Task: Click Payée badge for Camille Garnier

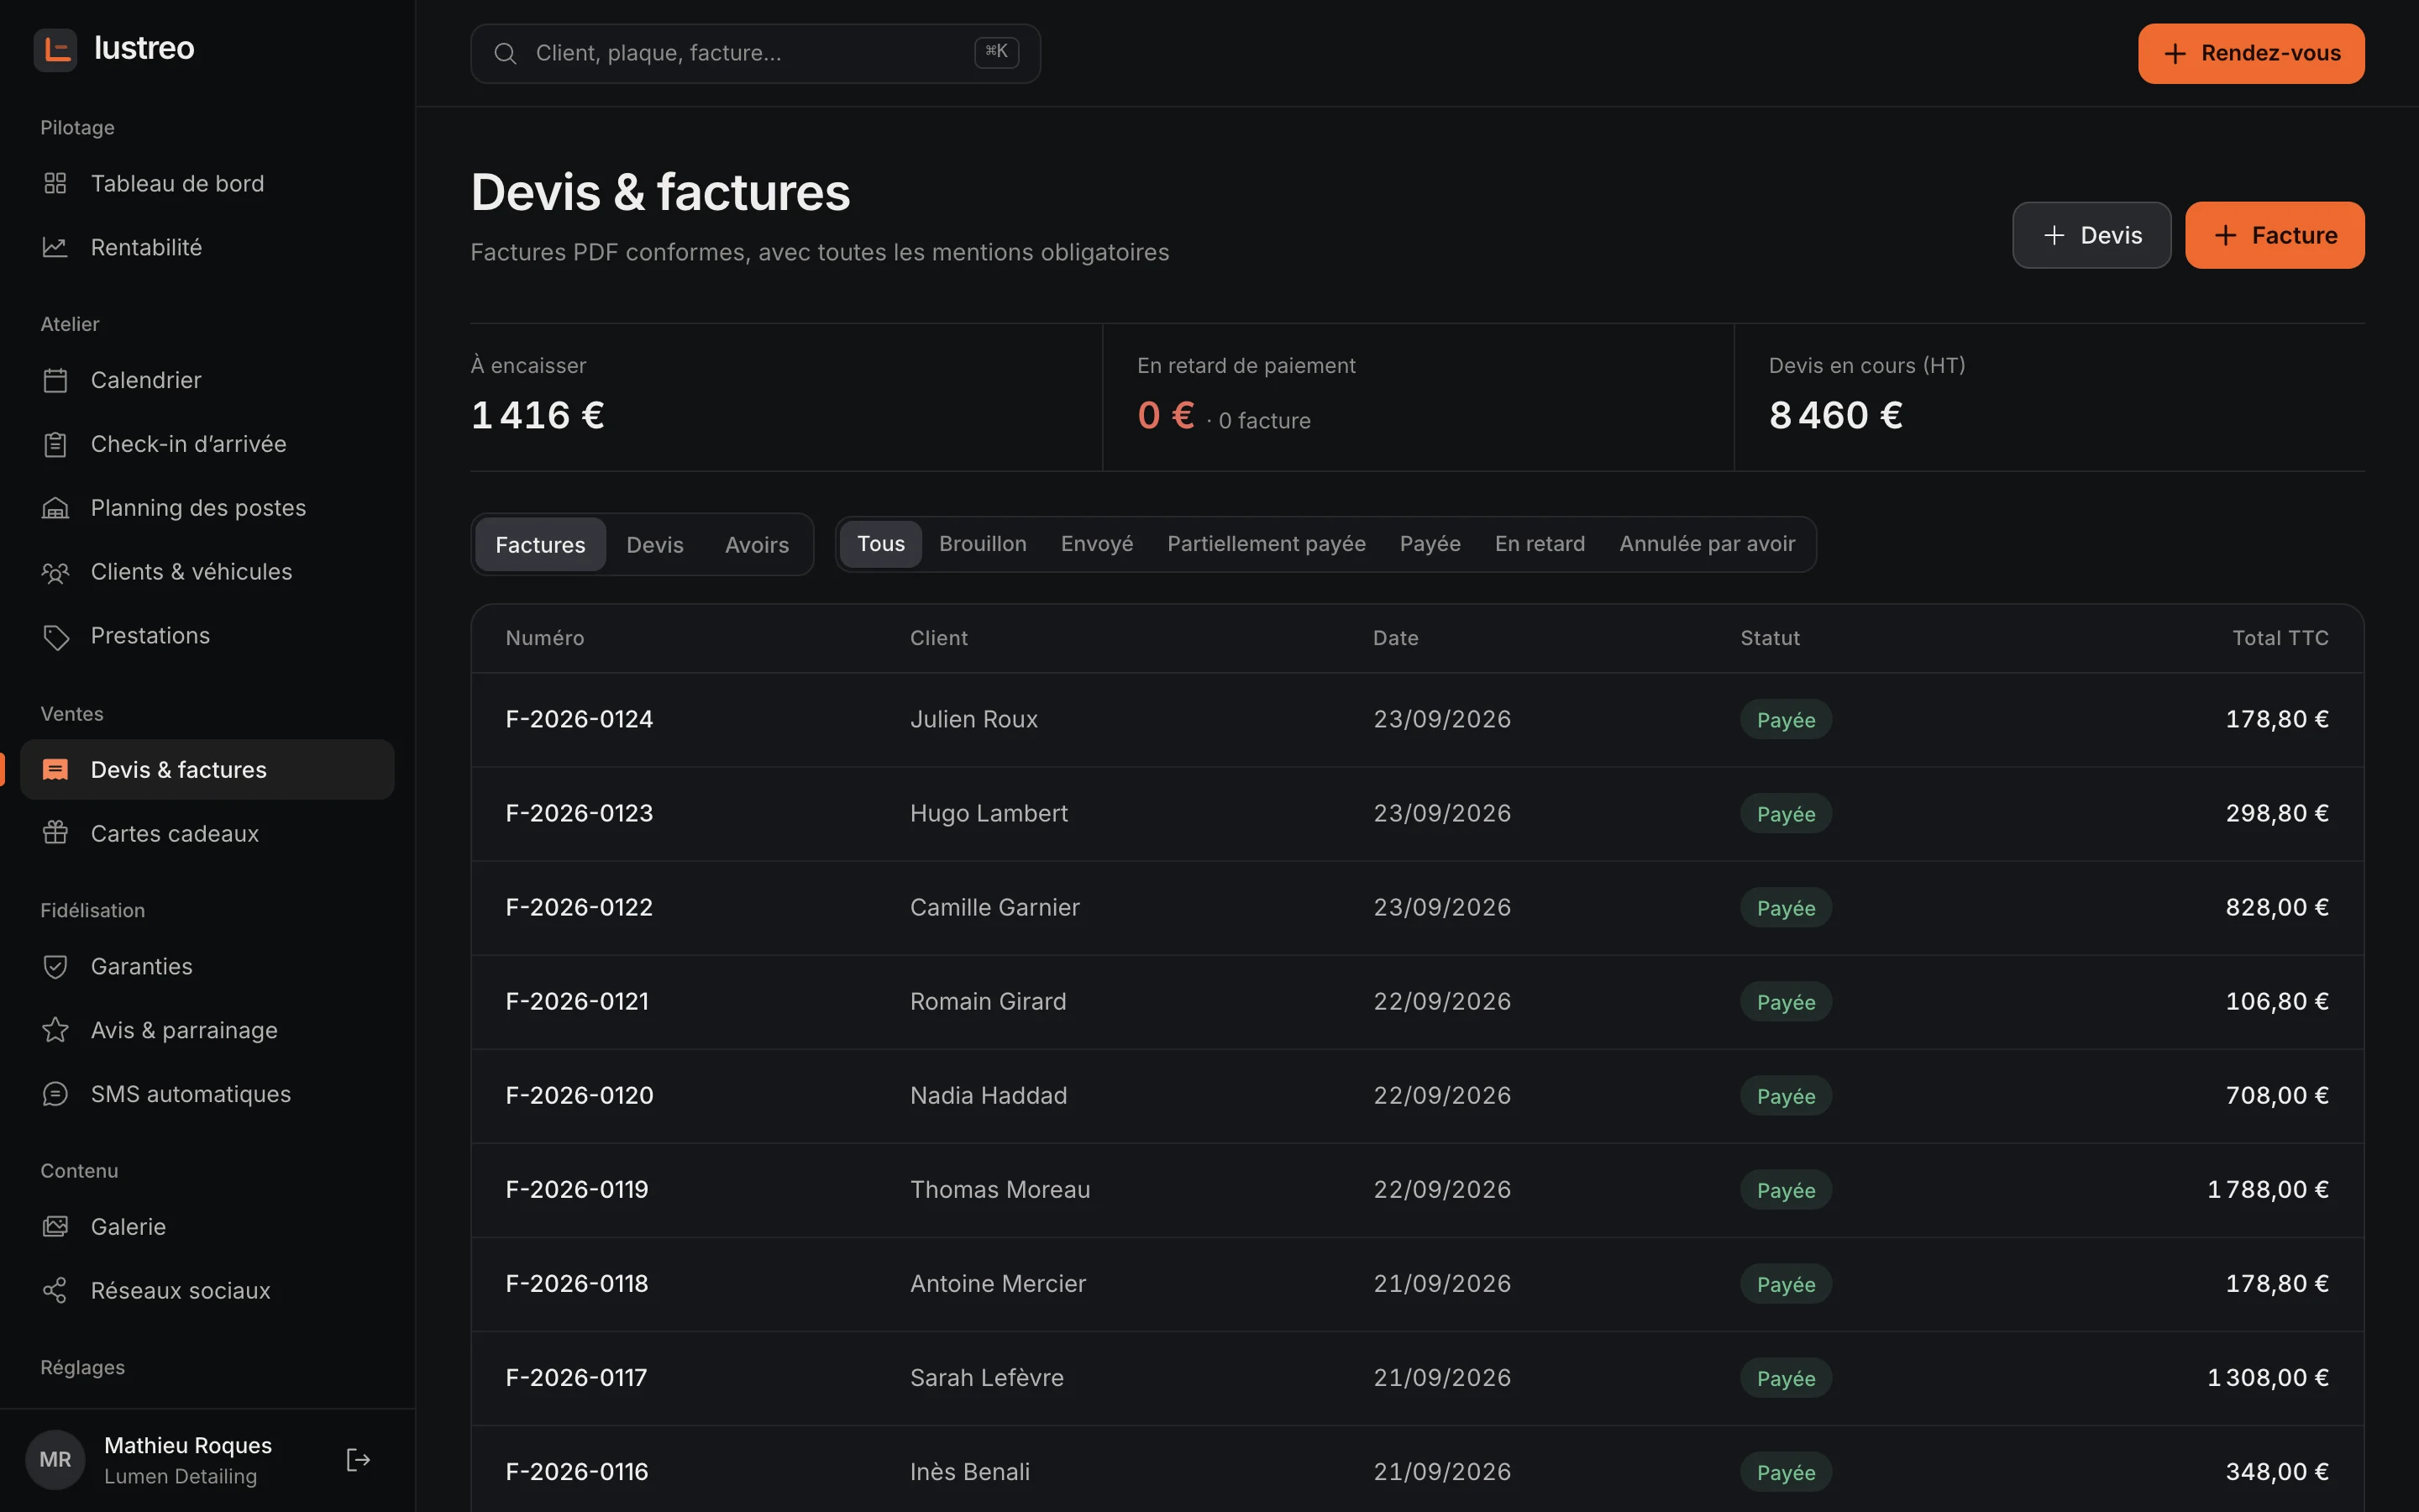Action: click(x=1785, y=907)
